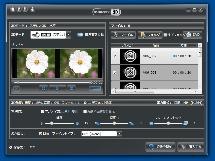Click the preview timecode 00:00:01
This screenshot has width=215, height=161.
point(95,83)
